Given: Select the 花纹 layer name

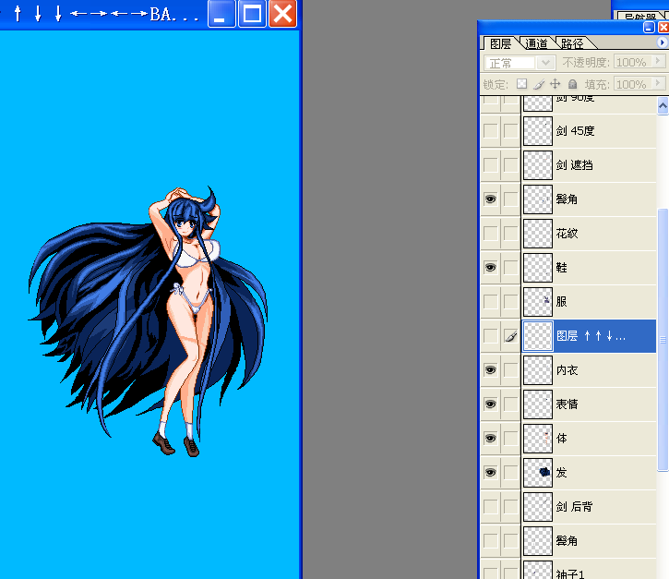Looking at the screenshot, I should pos(567,234).
